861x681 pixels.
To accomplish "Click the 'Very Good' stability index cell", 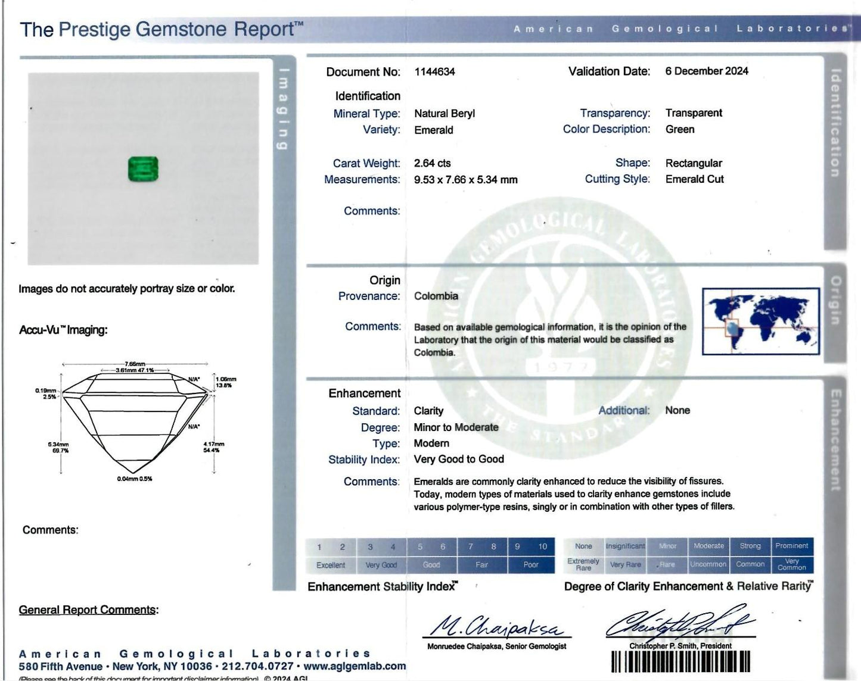I will (x=381, y=565).
